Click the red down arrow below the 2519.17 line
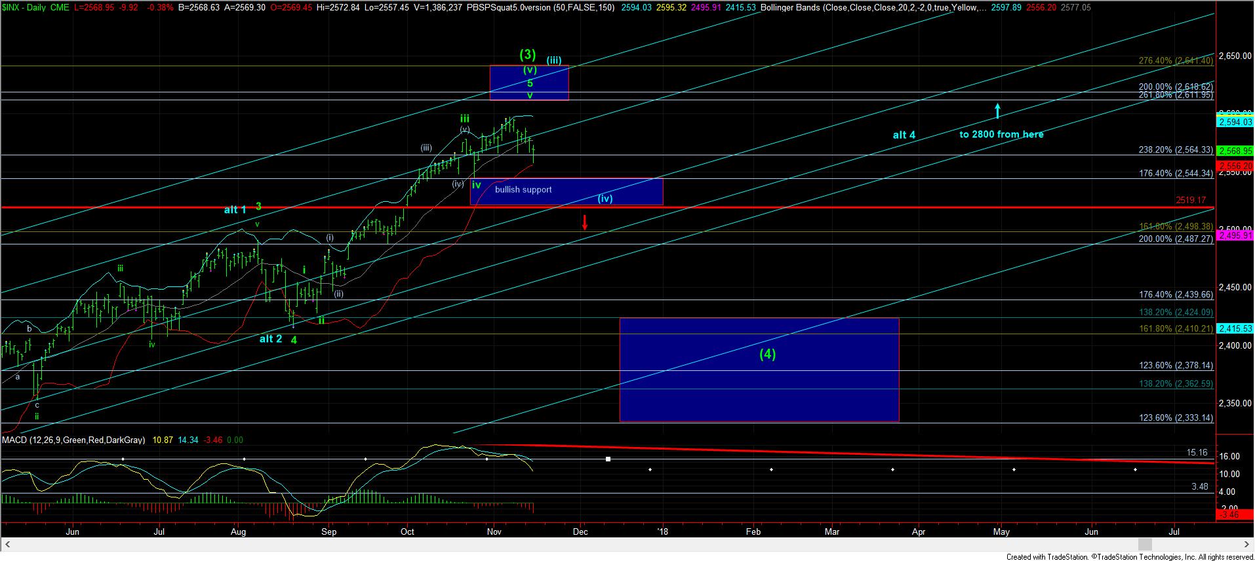1255x561 pixels. 584,222
